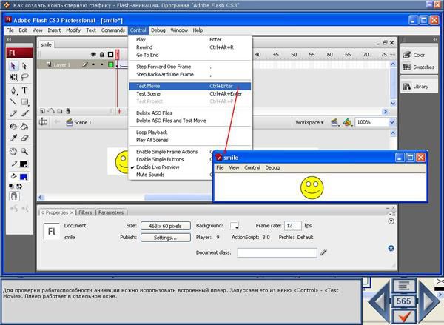Image resolution: width=444 pixels, height=325 pixels.
Task: Toggle Mute Sounds menu option
Action: pyautogui.click(x=150, y=175)
